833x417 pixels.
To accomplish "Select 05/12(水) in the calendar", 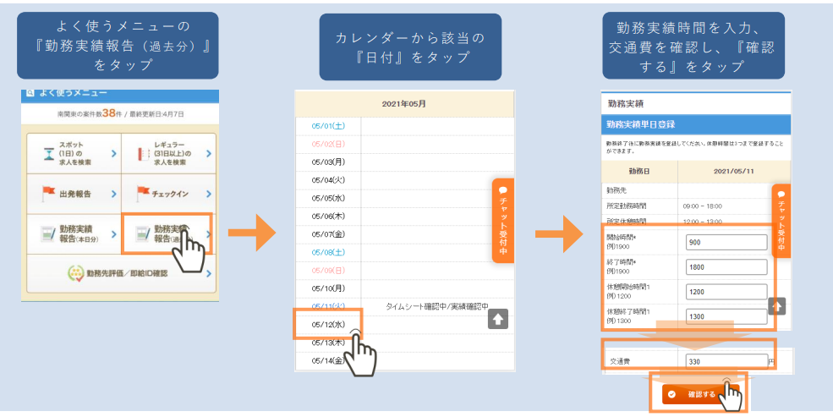I will (x=328, y=325).
